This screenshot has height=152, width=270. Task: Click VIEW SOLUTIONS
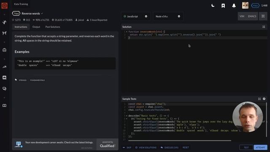146,147
